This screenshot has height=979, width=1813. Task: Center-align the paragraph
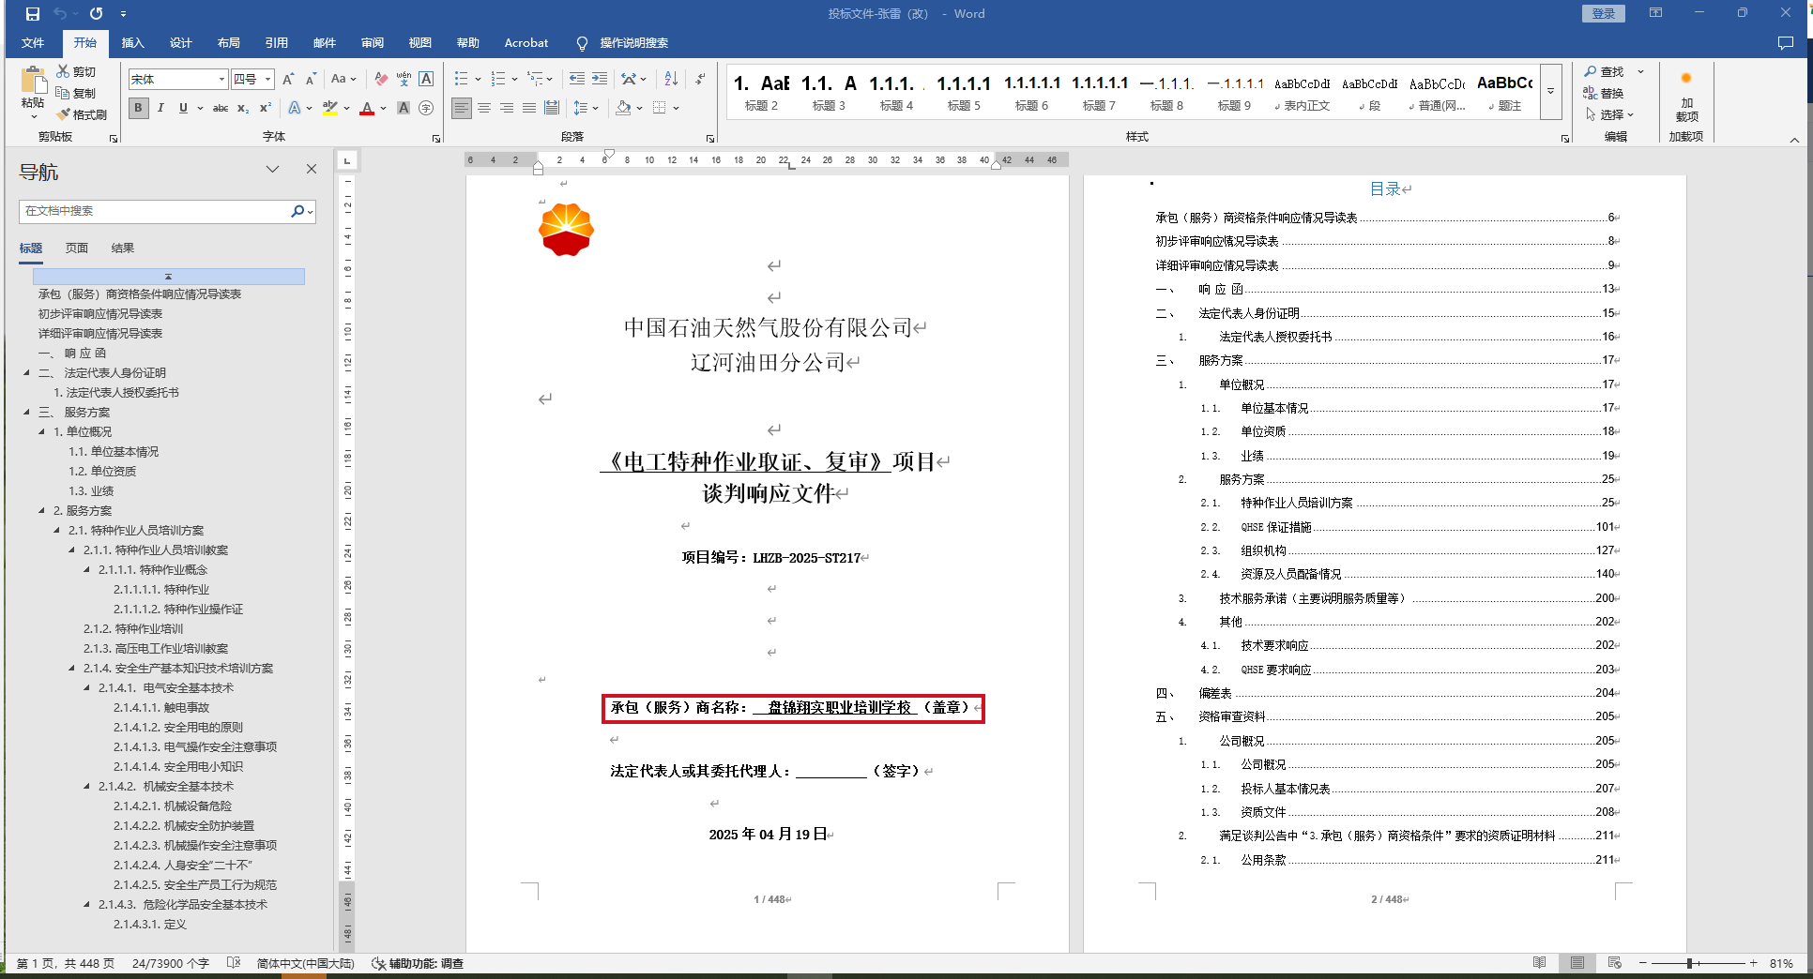point(484,108)
